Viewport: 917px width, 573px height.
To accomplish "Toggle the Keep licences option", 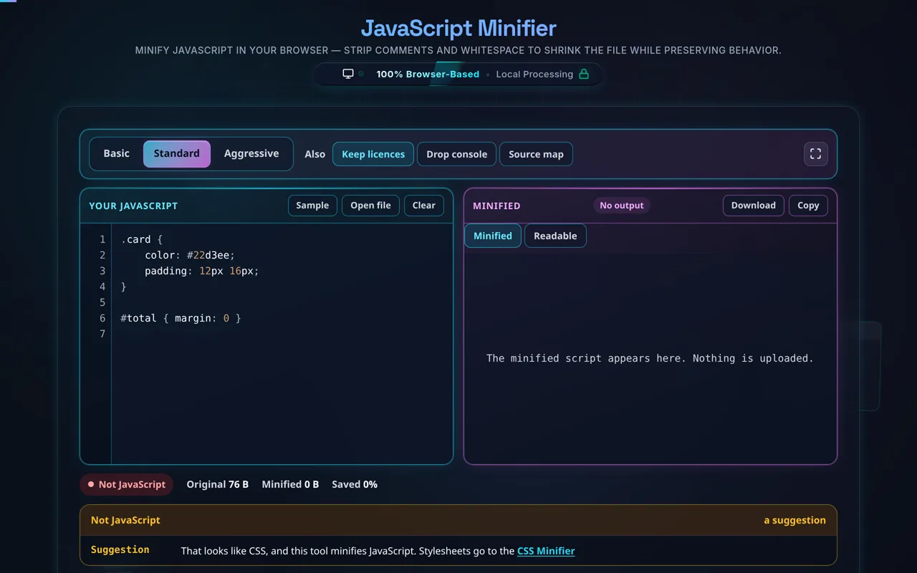I will (373, 154).
